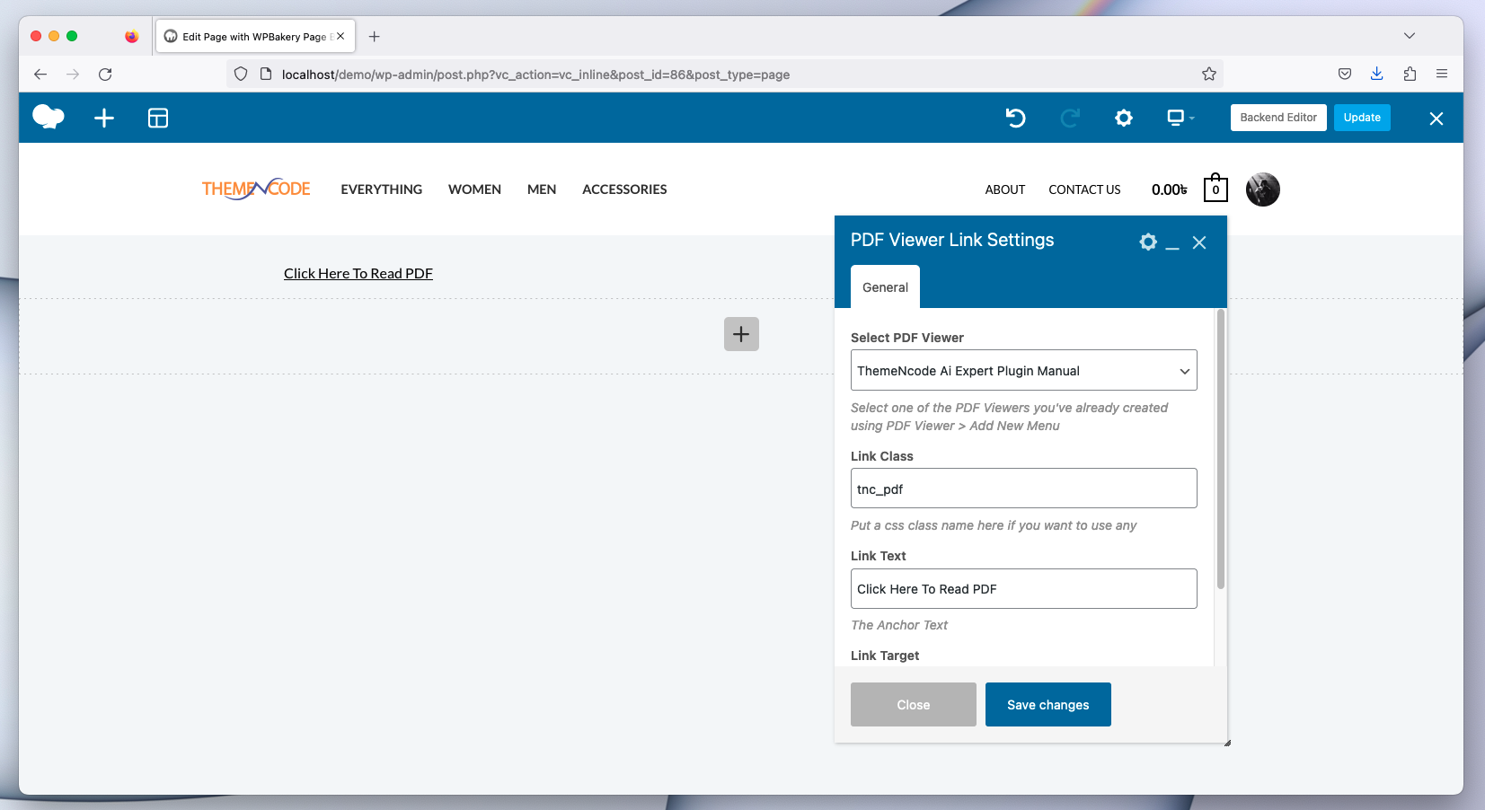Open the Templates layout icon
This screenshot has width=1485, height=810.
pos(158,118)
